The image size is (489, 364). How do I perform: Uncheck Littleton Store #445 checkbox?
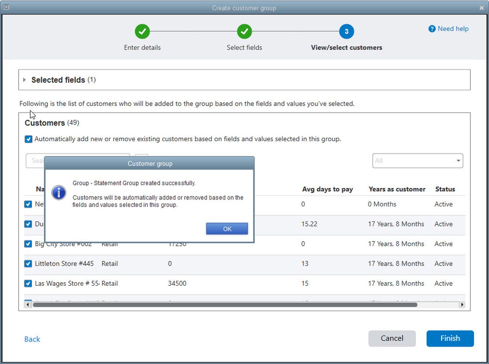[x=28, y=264]
